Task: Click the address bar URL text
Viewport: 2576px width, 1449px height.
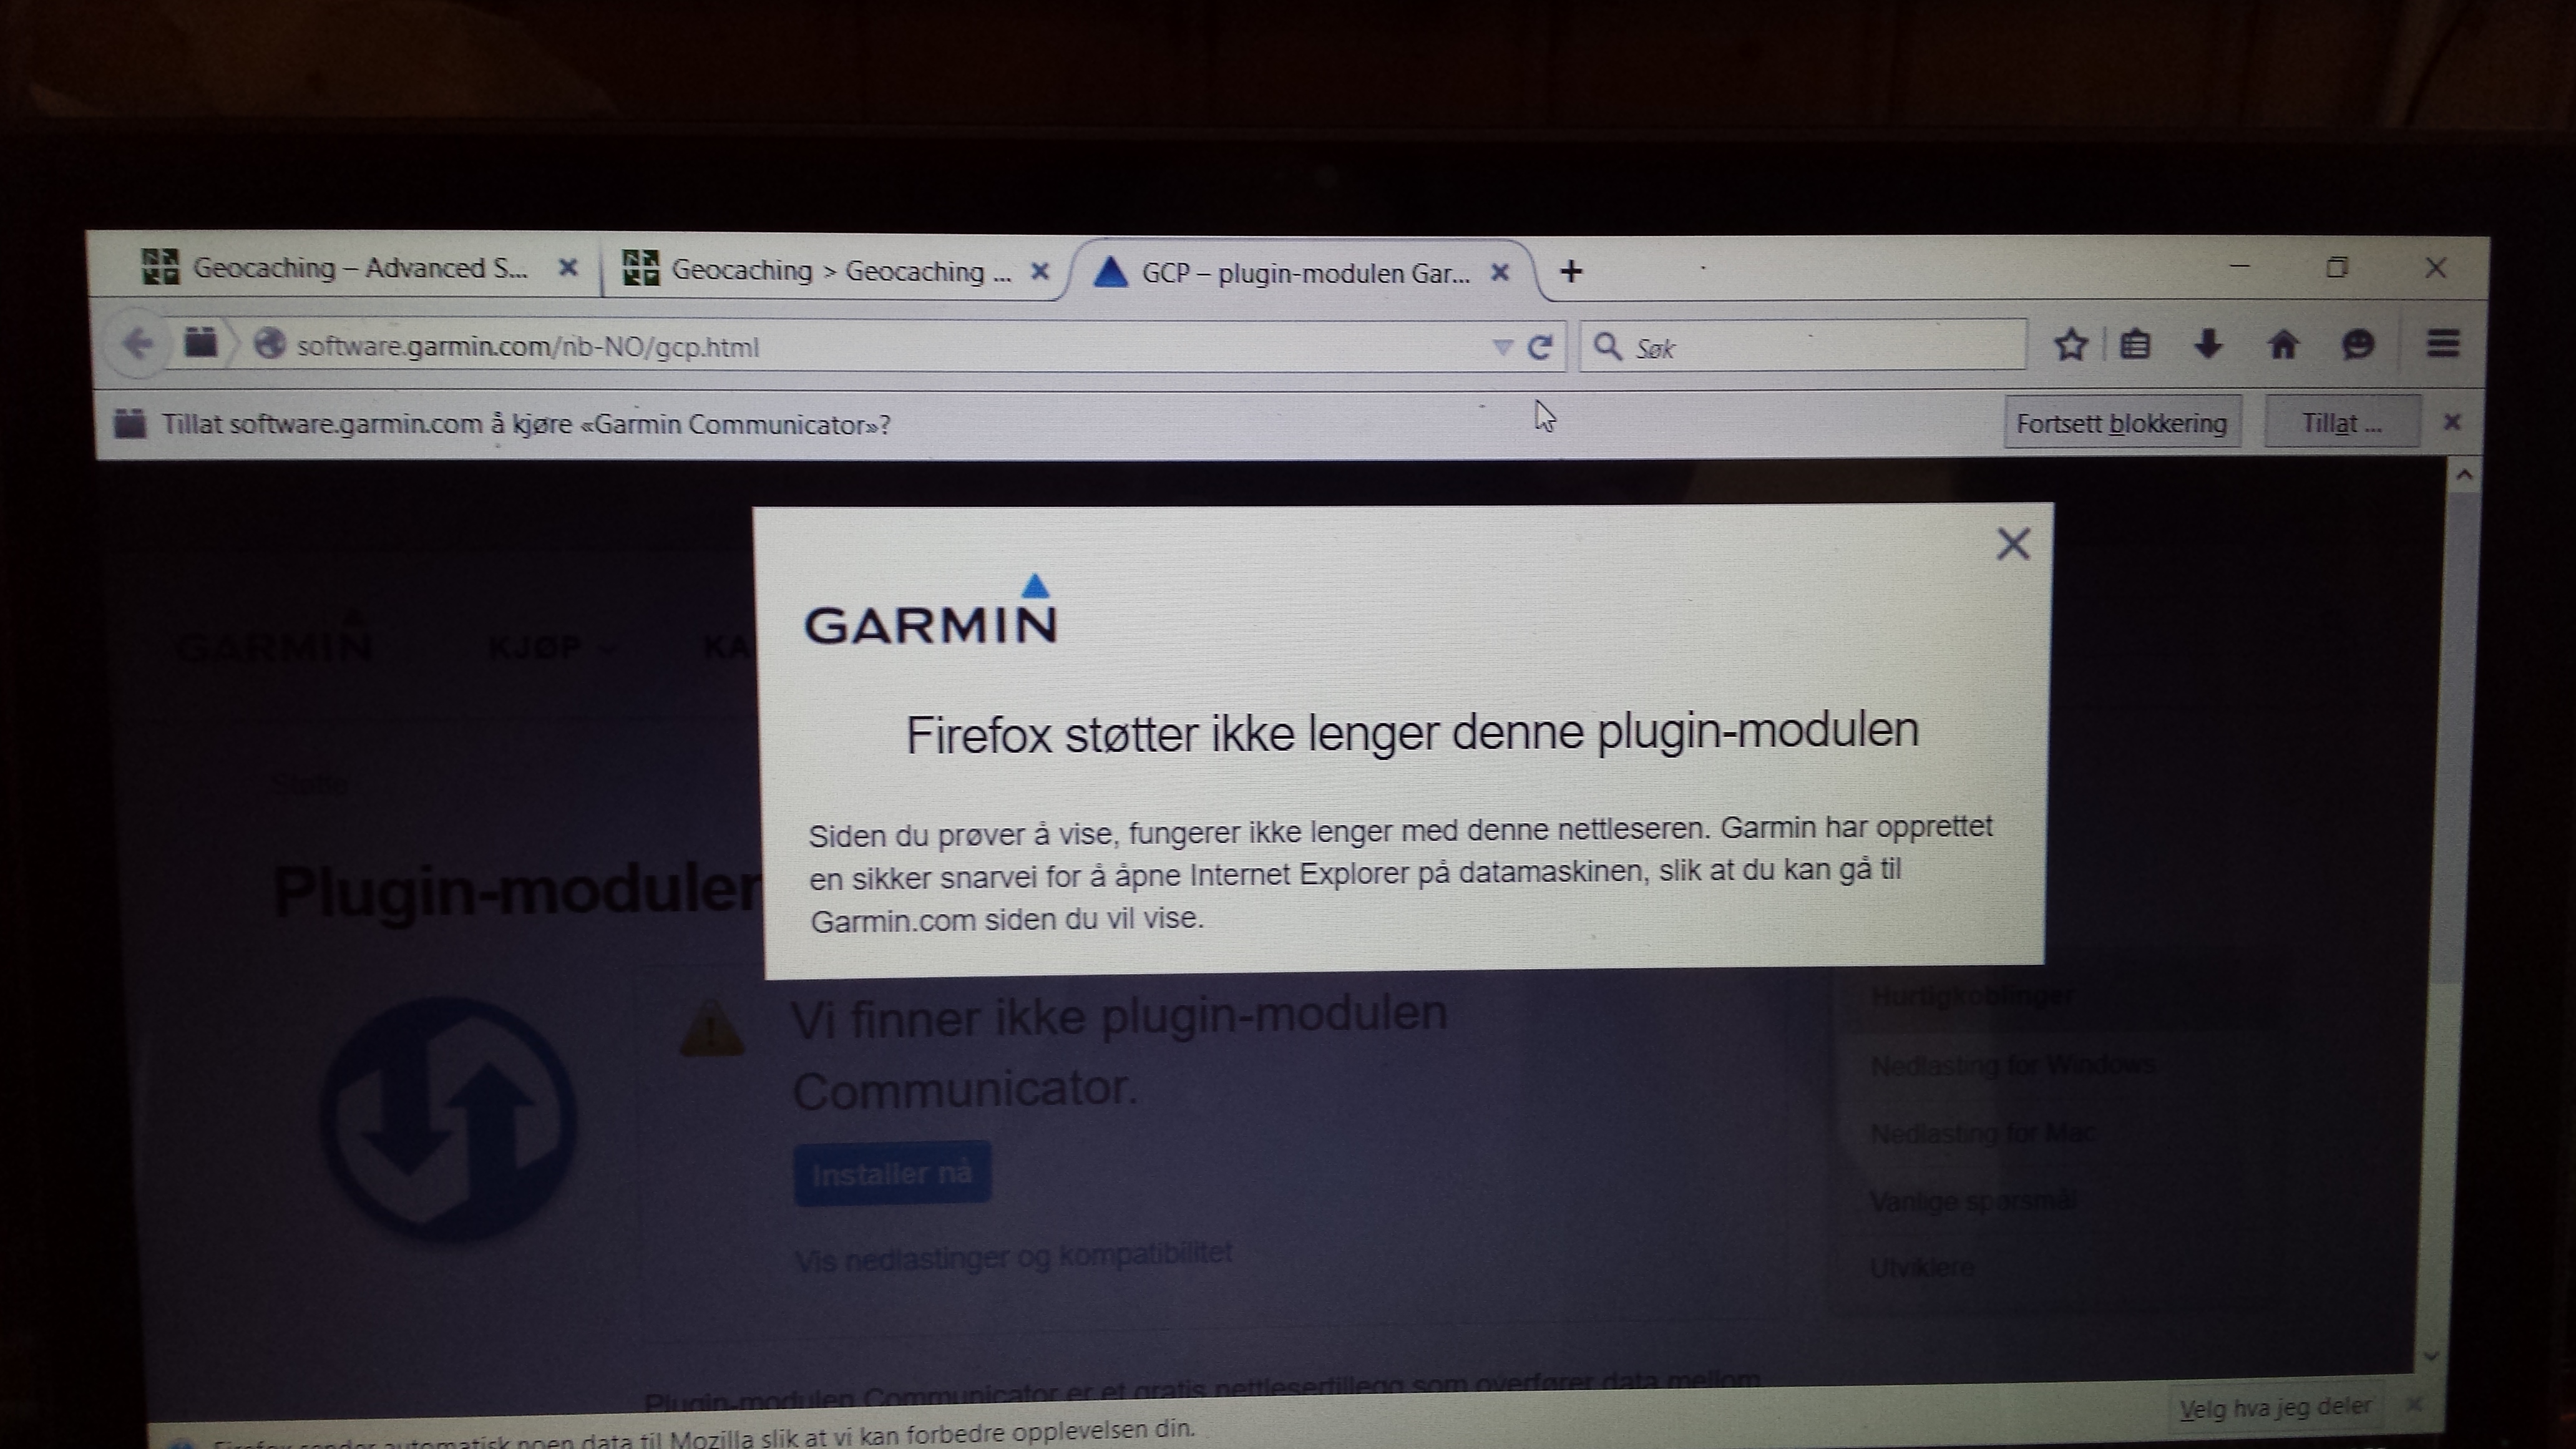Action: click(528, 346)
